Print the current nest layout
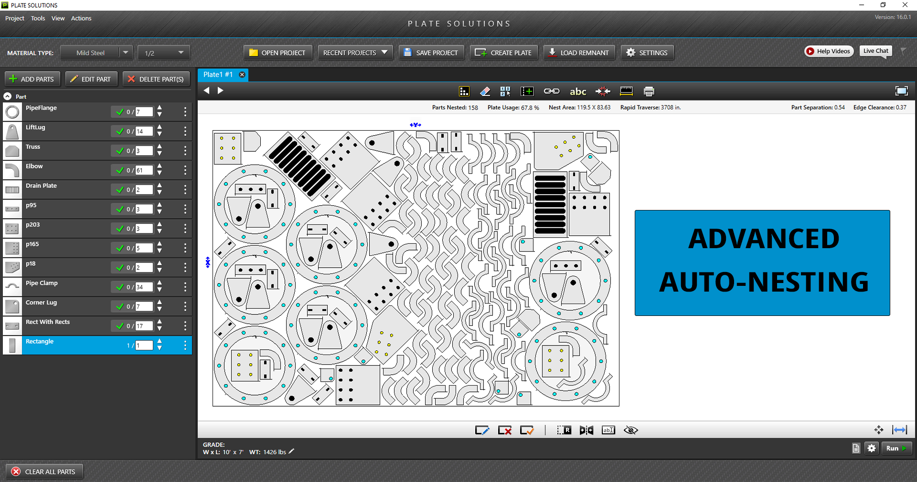The width and height of the screenshot is (917, 482). tap(649, 91)
